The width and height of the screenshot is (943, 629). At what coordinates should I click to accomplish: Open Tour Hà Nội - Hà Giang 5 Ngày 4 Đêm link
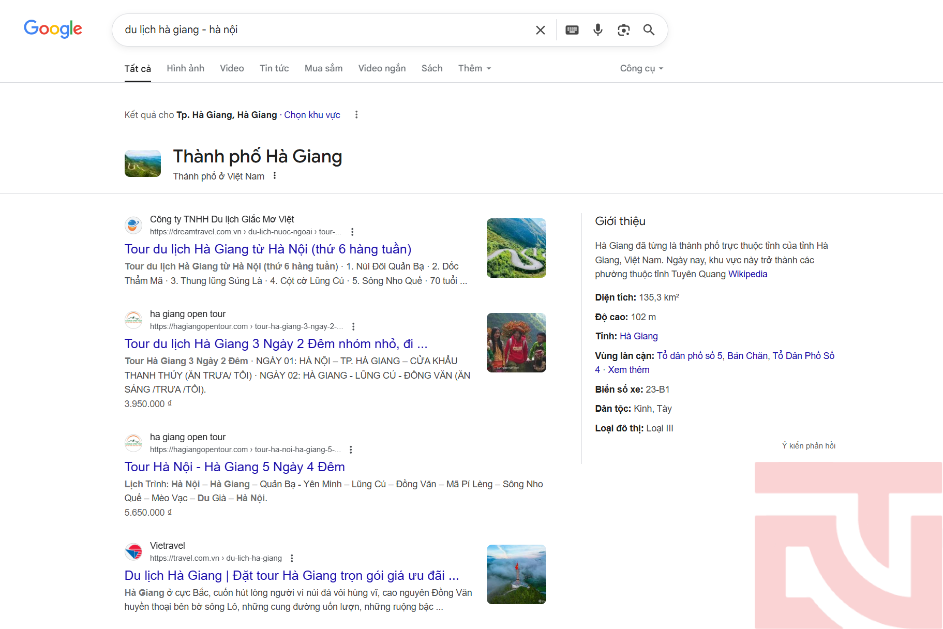(235, 467)
